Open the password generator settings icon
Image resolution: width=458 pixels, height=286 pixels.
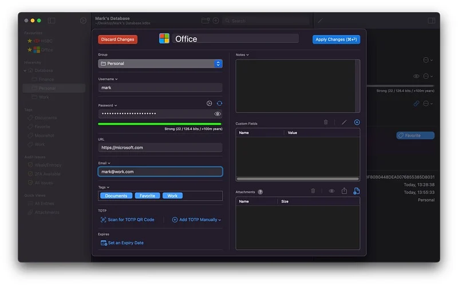tap(209, 104)
